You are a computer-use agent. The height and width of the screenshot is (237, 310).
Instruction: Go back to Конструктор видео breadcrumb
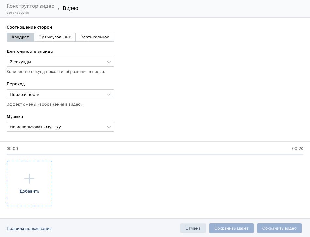point(30,7)
